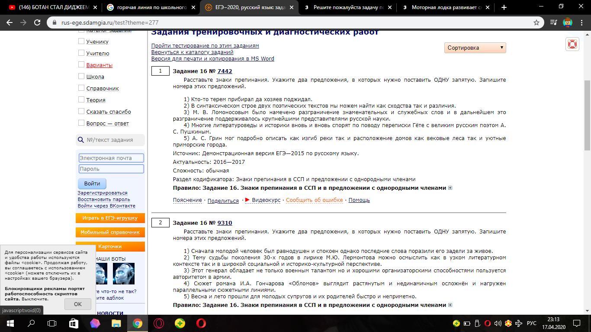Screen dimensions: 591x332
Task: Open the Windows Start menu
Action: click(10, 323)
